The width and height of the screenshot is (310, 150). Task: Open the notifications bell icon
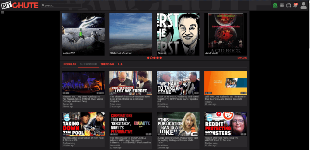[x=295, y=5]
